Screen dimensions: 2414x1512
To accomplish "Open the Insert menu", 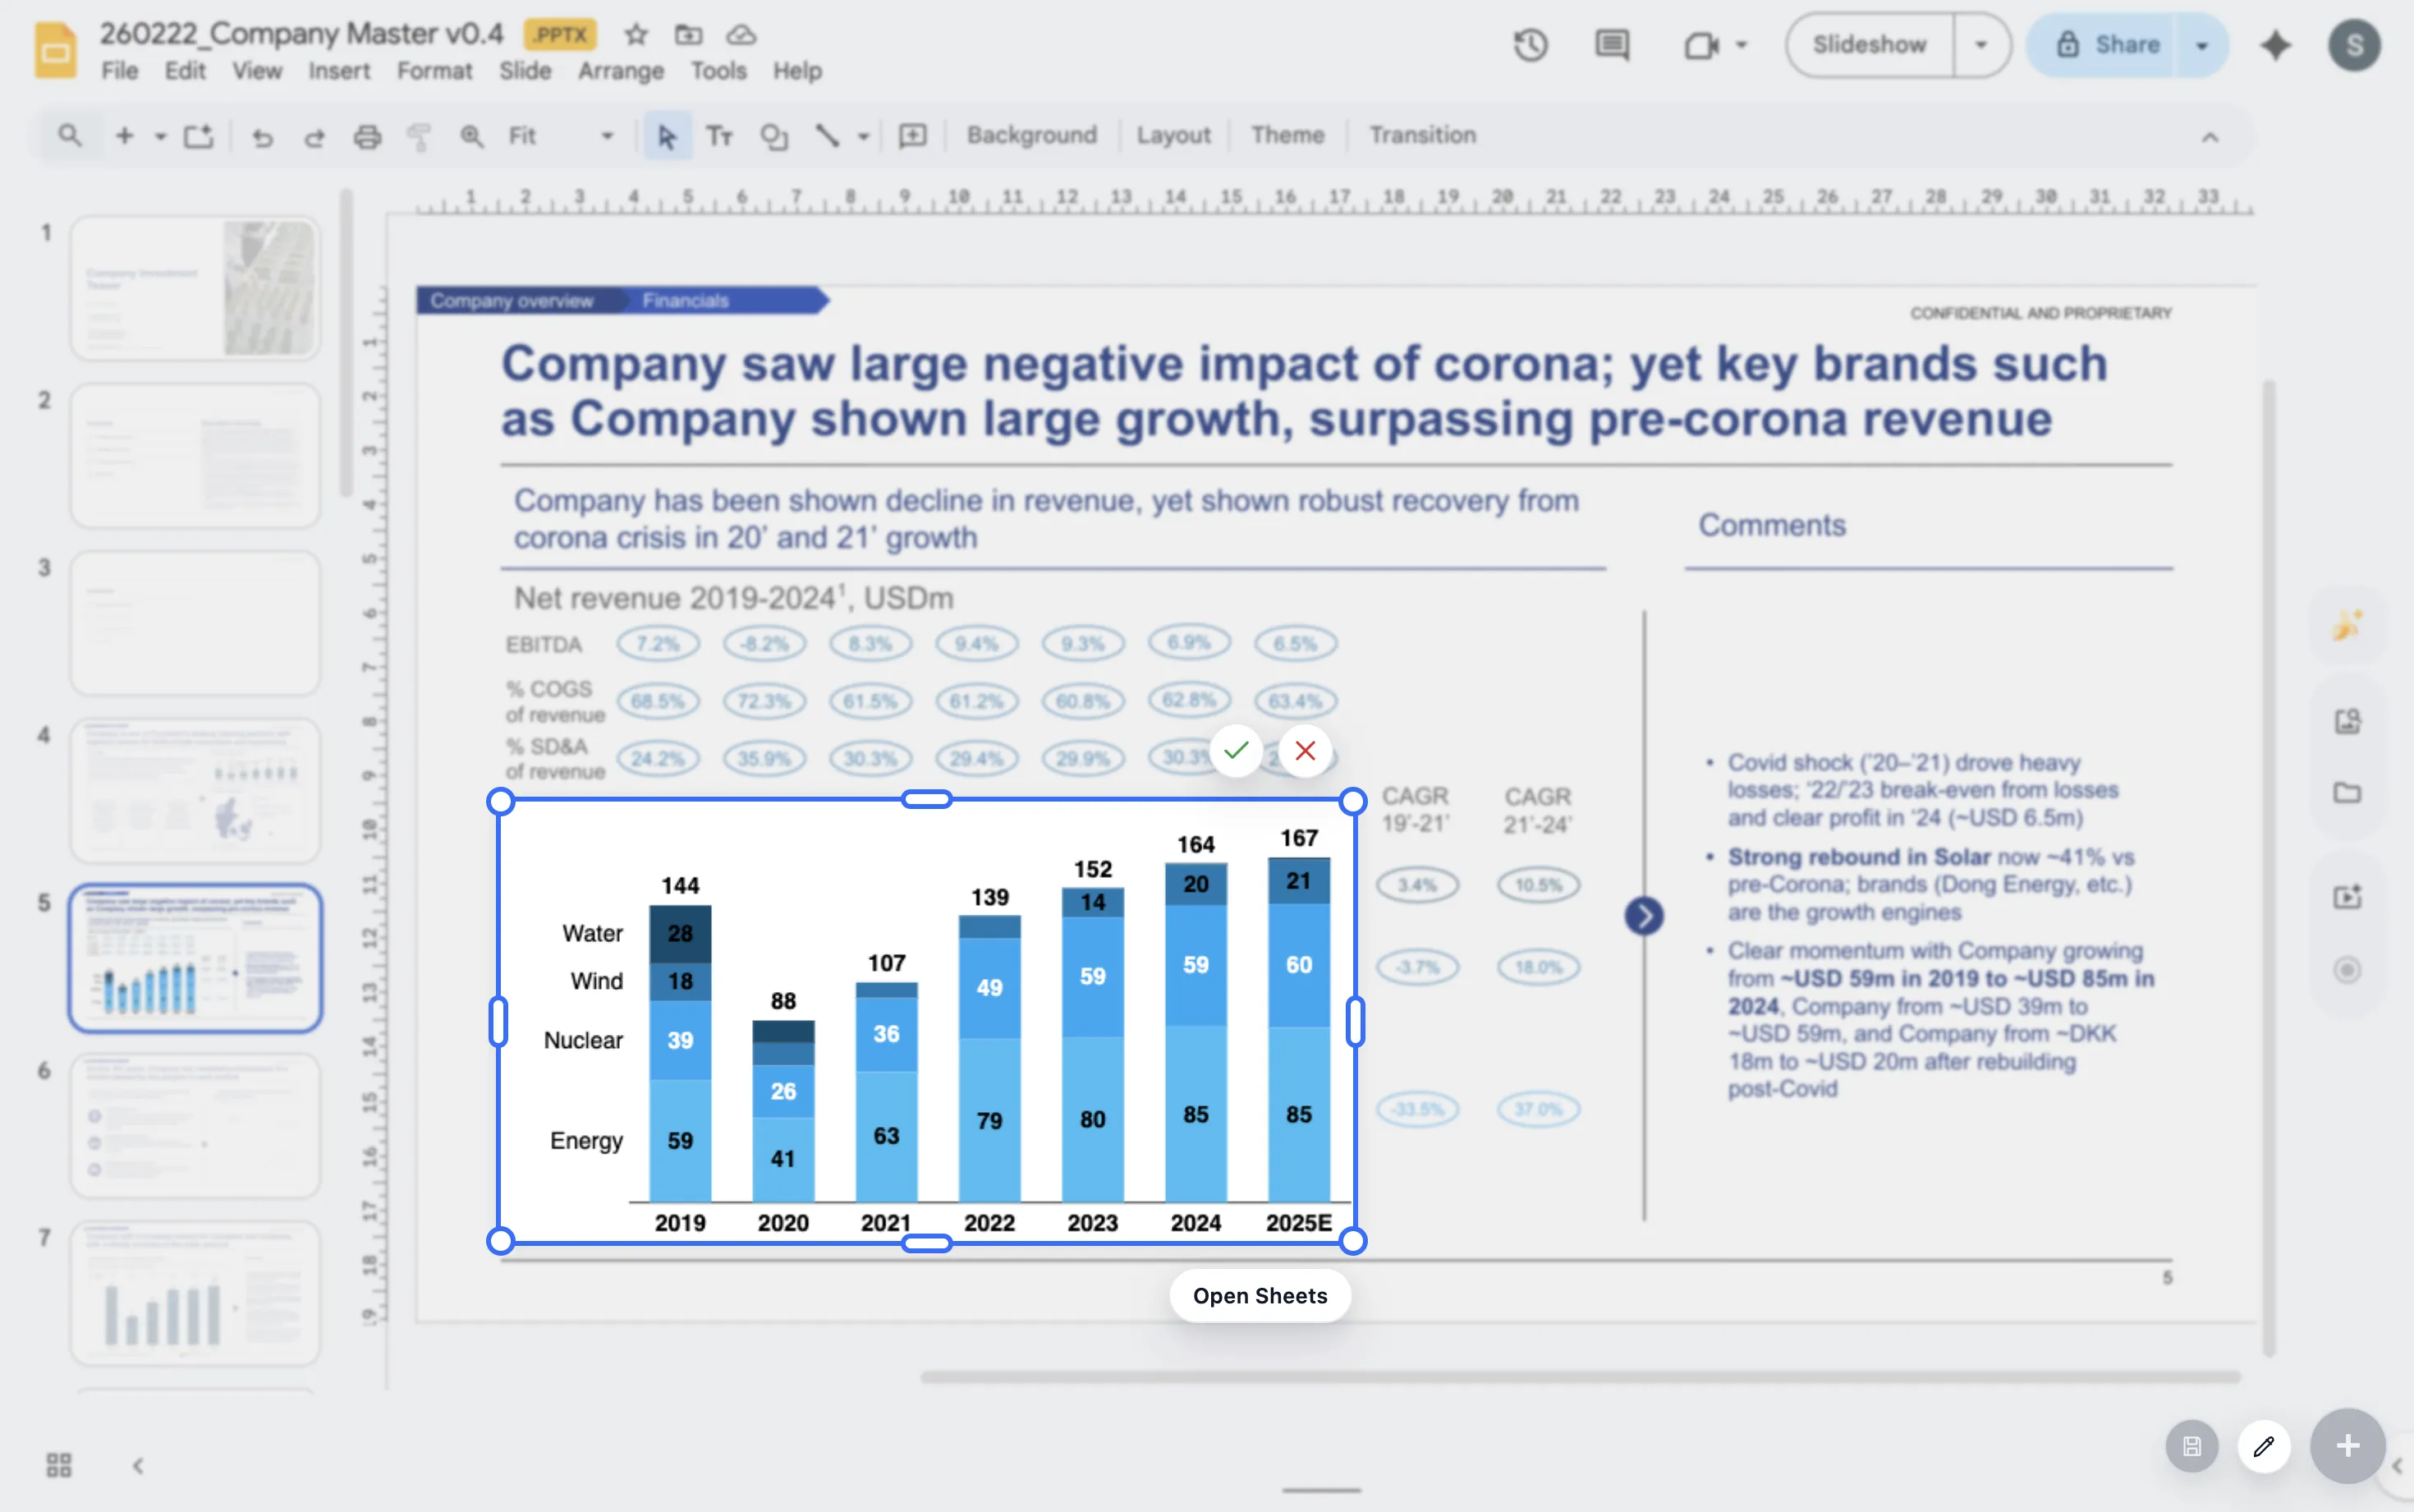I will pyautogui.click(x=339, y=71).
